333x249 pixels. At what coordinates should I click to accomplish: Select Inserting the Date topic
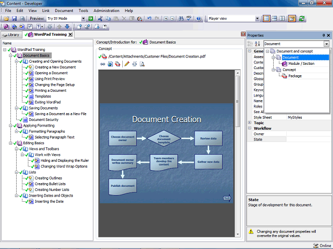tap(49, 202)
